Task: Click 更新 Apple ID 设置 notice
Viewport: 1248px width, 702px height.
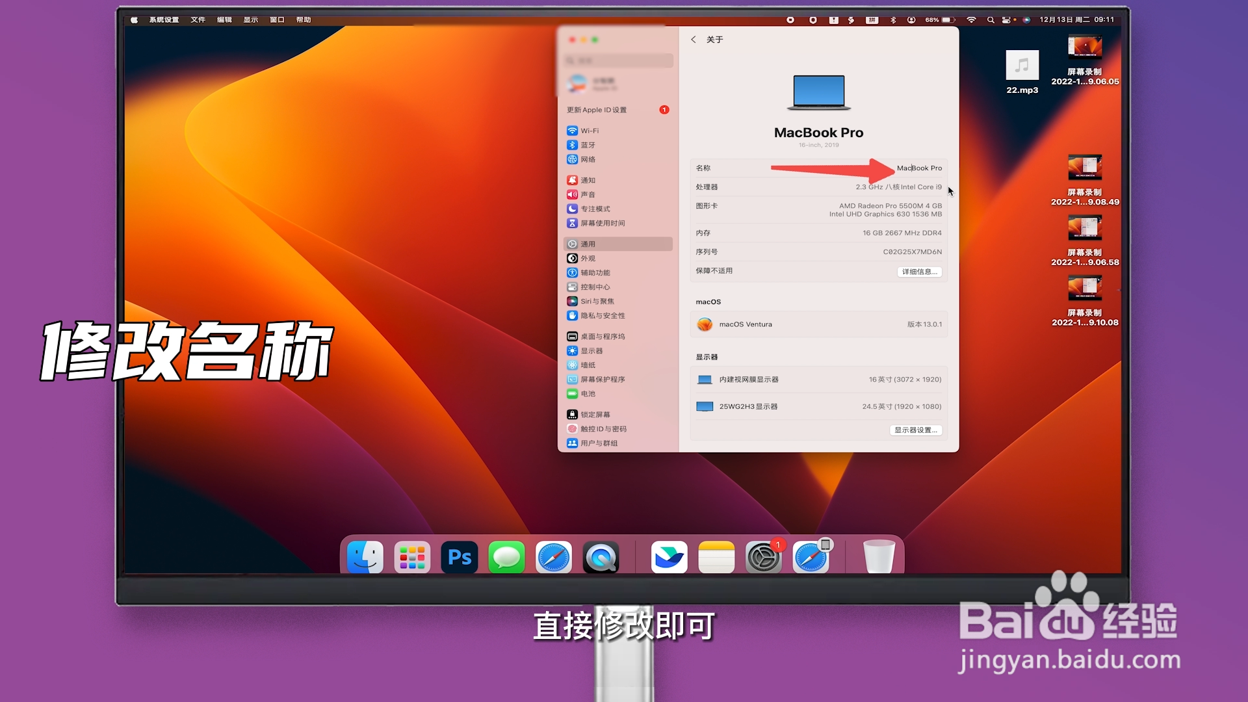Action: coord(617,110)
